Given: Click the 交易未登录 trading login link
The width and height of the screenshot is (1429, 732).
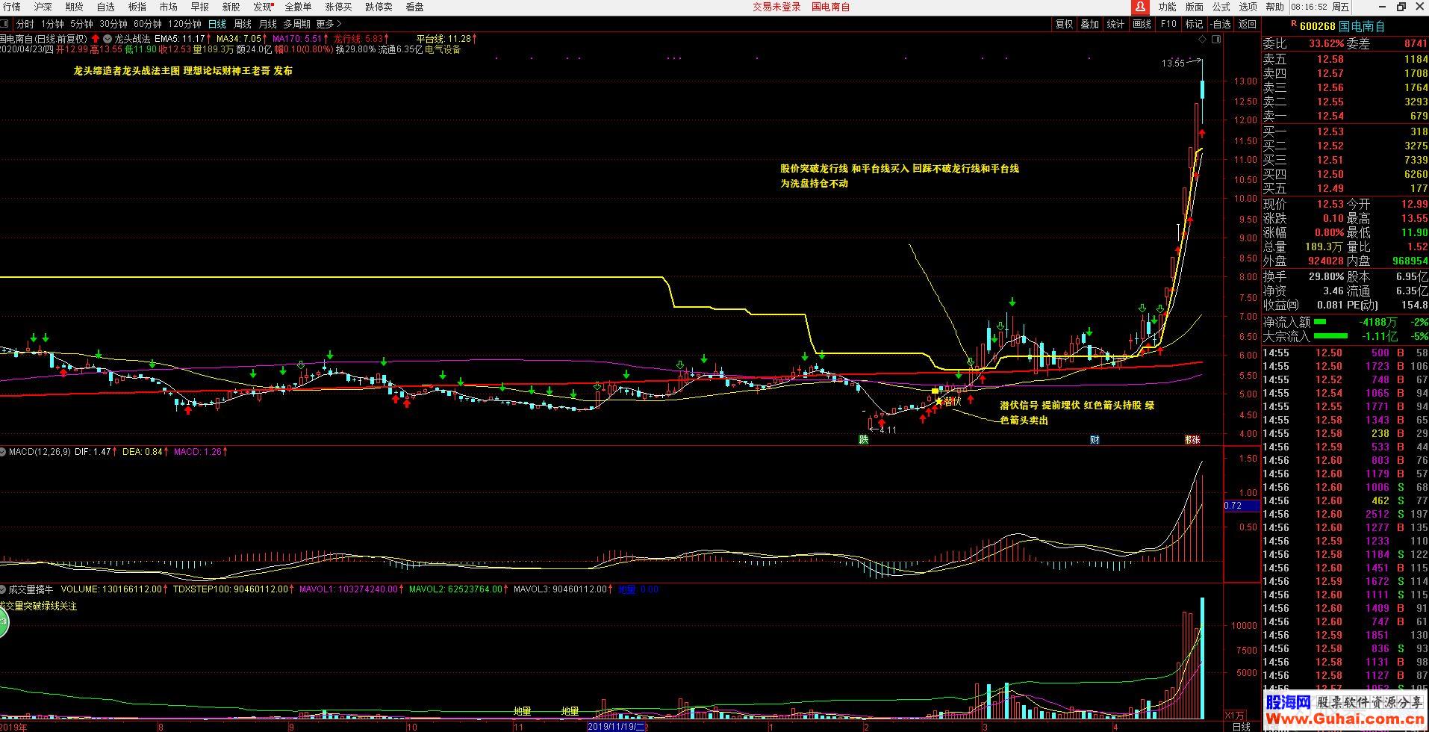Looking at the screenshot, I should (x=776, y=7).
